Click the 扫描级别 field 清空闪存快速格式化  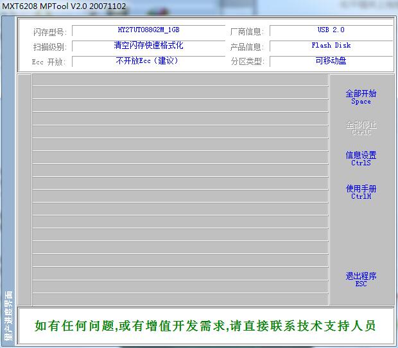click(x=149, y=46)
